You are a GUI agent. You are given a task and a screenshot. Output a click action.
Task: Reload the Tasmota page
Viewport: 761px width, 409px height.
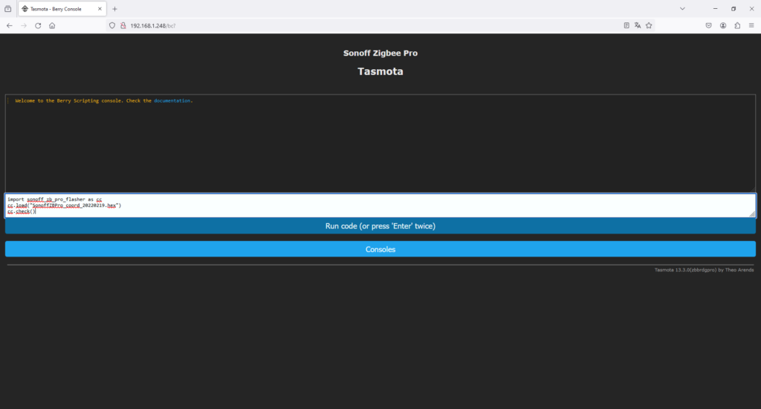coord(38,26)
